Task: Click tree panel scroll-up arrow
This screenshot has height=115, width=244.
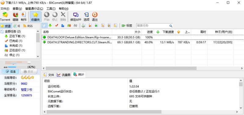Action: point(38,31)
